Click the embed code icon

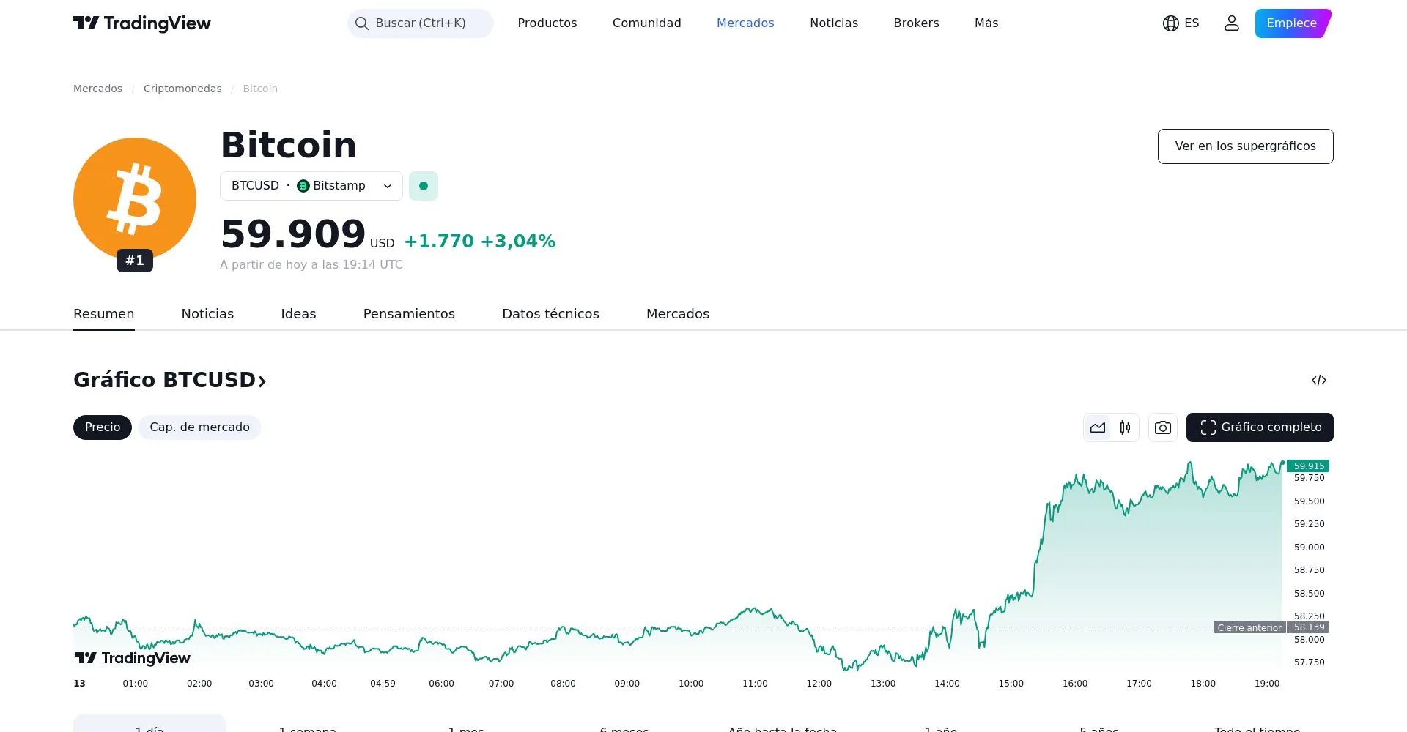(1319, 381)
